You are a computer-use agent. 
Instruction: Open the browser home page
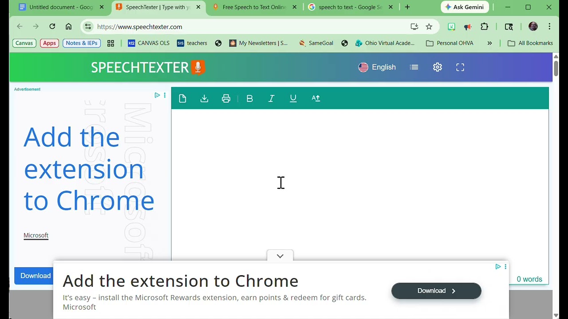[68, 27]
